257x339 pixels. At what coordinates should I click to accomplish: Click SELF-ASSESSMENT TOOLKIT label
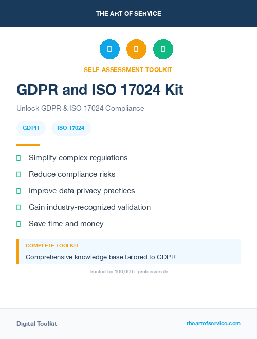tap(128, 70)
